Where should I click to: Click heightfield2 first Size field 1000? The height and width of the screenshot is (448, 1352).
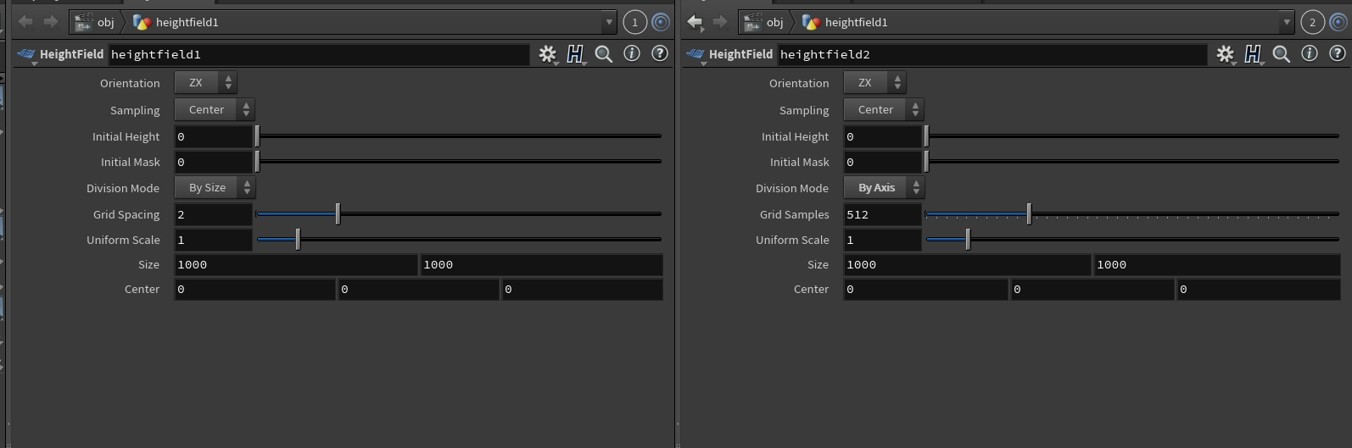[x=968, y=265]
